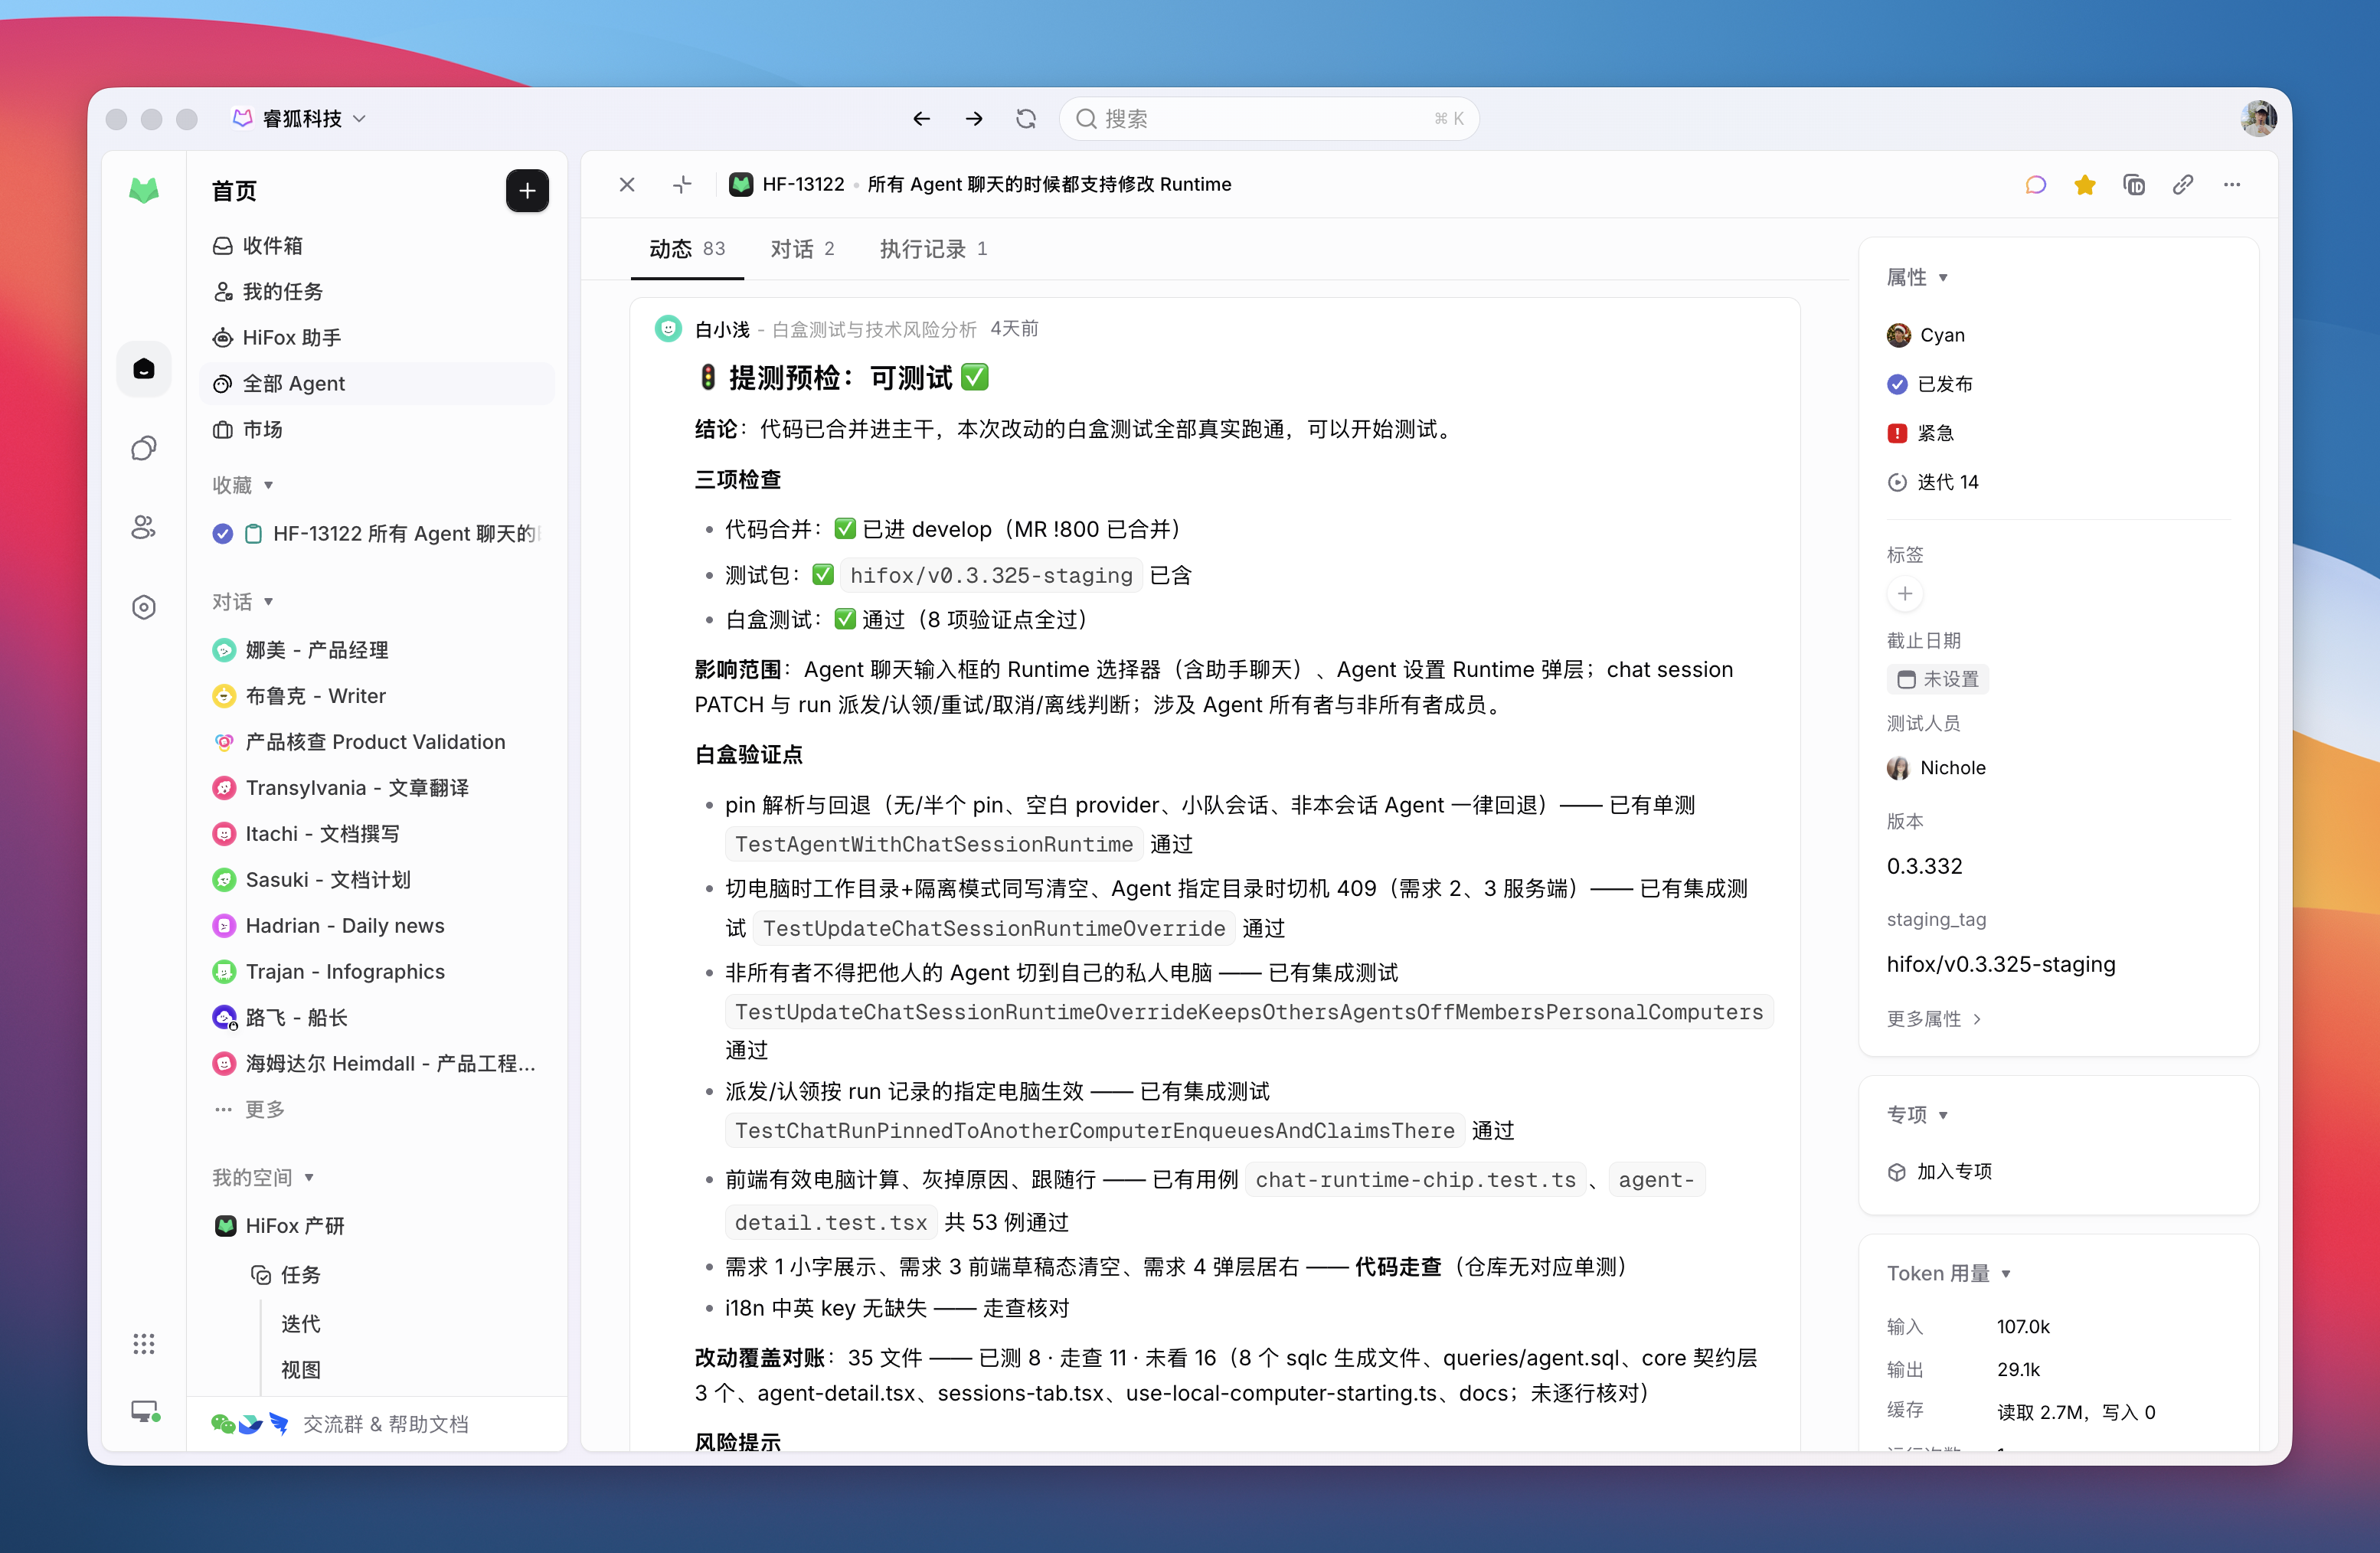
Task: Click the green fox logo in left rail
Action: [x=144, y=190]
